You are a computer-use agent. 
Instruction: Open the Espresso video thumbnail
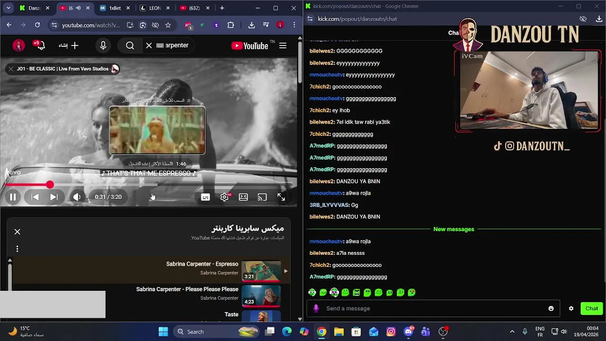click(261, 270)
